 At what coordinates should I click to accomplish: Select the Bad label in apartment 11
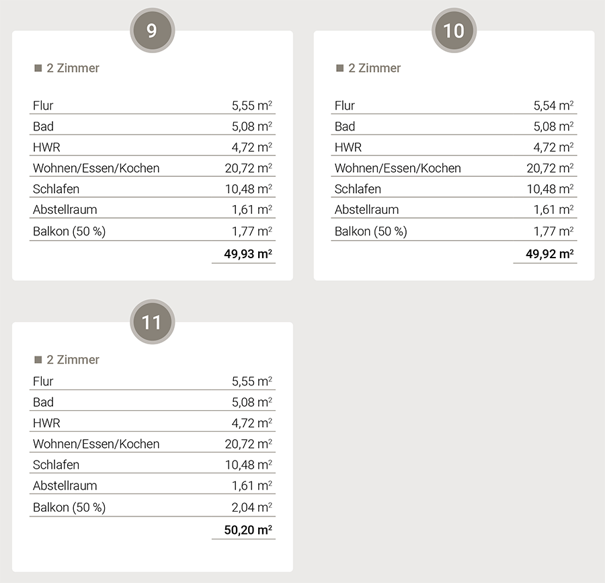click(x=43, y=402)
